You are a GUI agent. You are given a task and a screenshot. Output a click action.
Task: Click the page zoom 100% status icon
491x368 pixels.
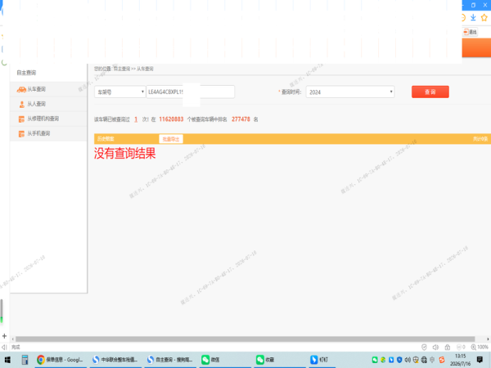click(480, 347)
